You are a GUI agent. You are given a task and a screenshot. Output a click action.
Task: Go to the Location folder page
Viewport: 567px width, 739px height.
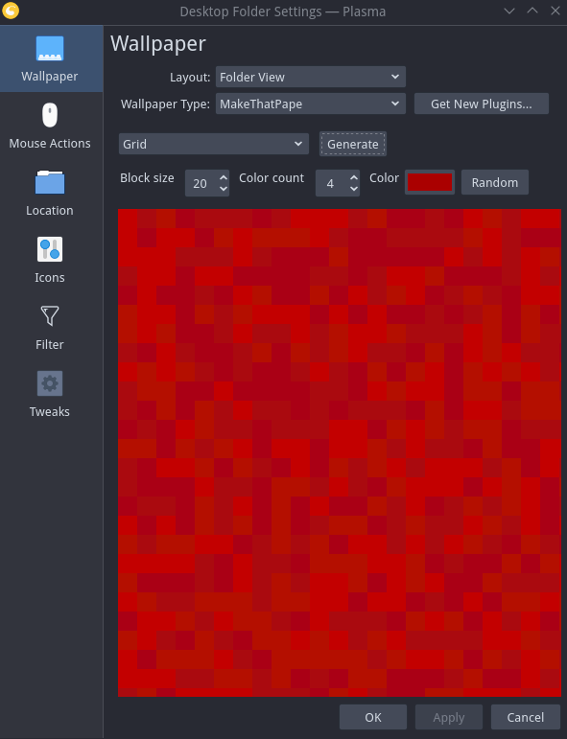(x=52, y=193)
